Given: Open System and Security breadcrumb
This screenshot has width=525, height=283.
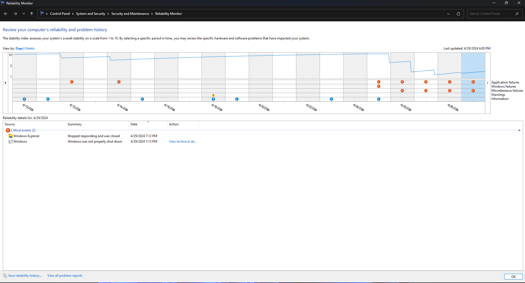Looking at the screenshot, I should coord(91,14).
